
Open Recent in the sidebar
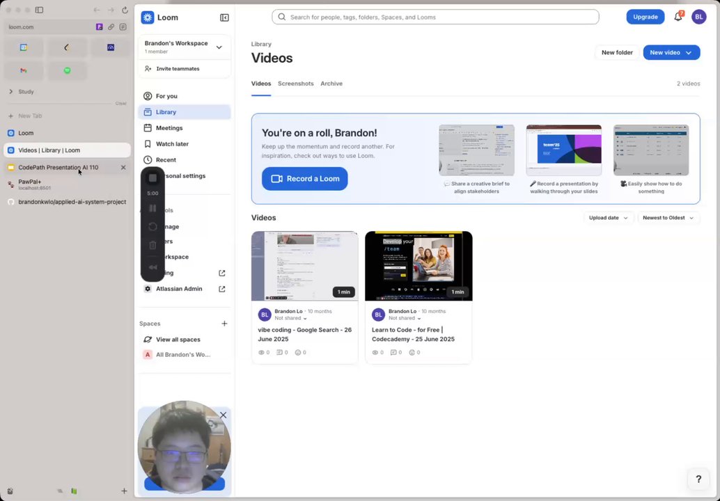click(184, 160)
